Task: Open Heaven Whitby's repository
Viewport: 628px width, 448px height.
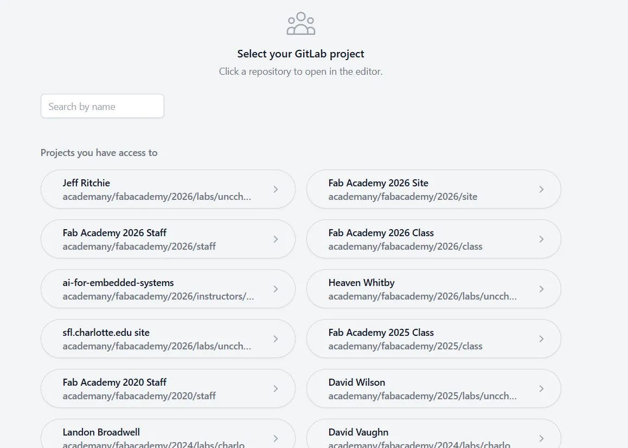Action: [423, 289]
